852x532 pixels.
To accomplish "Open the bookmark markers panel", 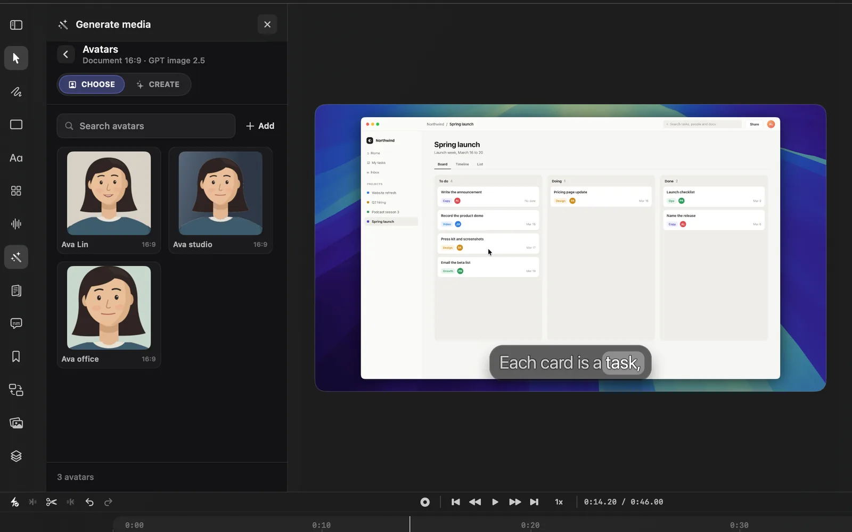I will pos(16,356).
